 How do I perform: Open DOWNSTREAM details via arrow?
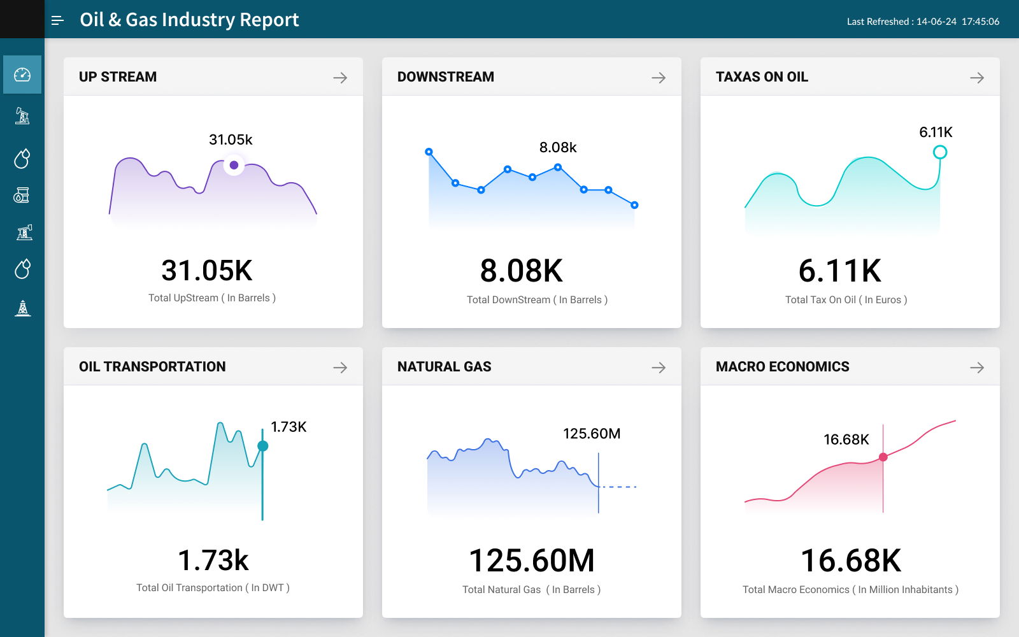click(x=659, y=78)
